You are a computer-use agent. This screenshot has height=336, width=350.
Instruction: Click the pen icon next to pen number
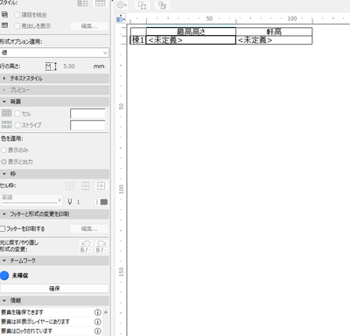coord(70,201)
